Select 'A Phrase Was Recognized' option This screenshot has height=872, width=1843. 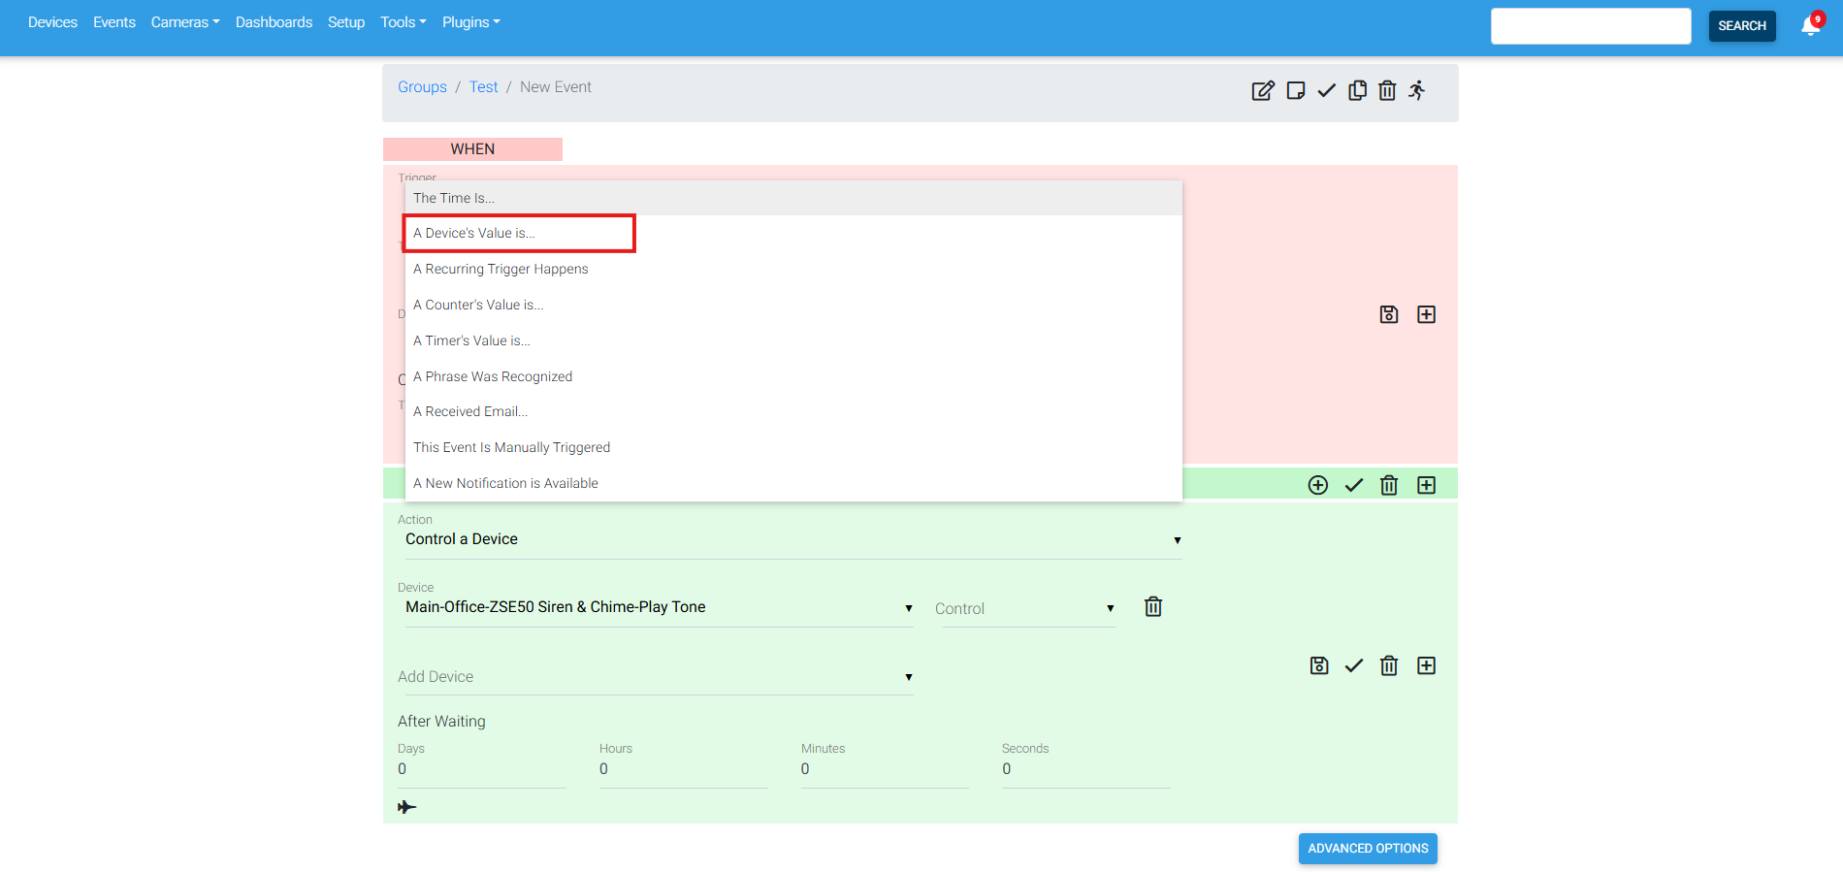tap(793, 376)
